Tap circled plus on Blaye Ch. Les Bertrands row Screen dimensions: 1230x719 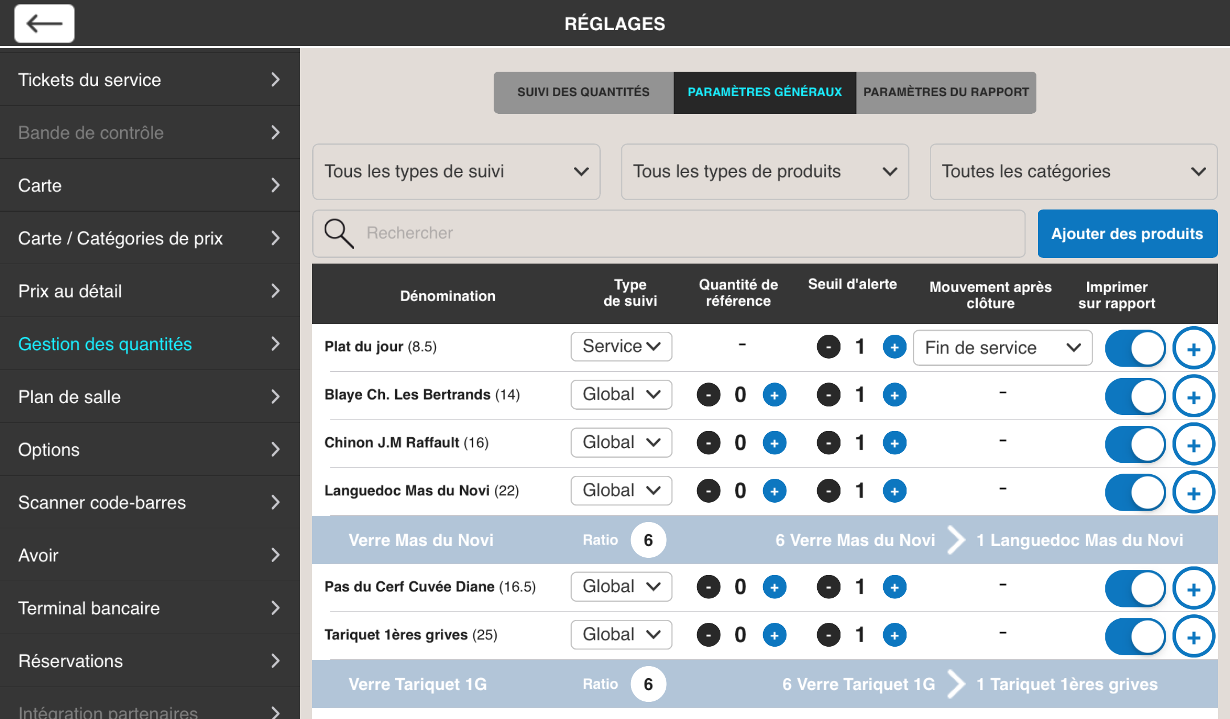[1194, 396]
